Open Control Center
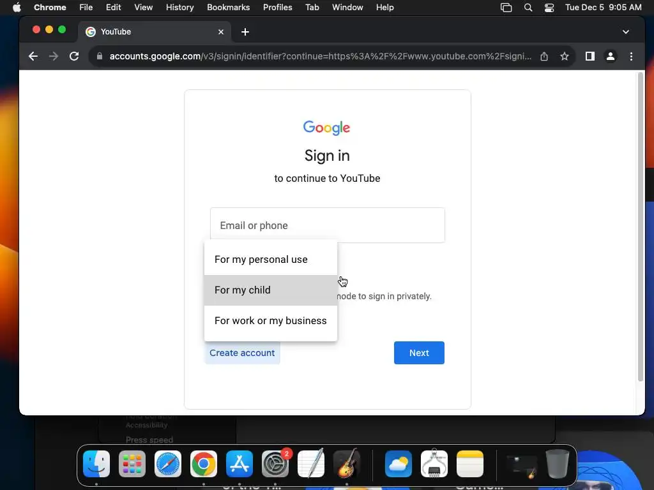 pos(549,8)
